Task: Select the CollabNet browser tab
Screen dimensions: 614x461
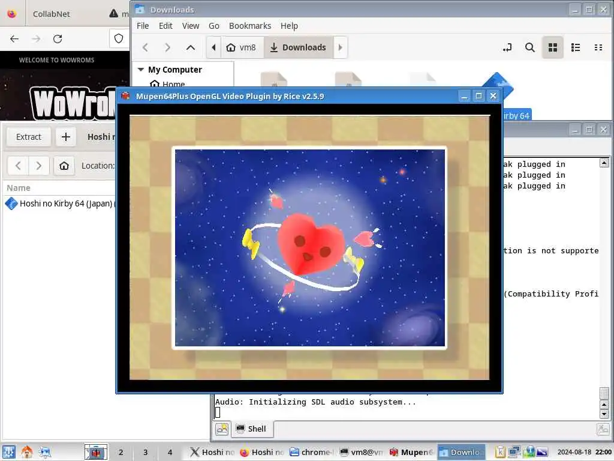Action: (x=52, y=14)
